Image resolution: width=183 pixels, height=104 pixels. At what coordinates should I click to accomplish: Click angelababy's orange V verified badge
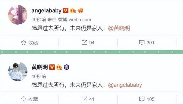pos(65,11)
